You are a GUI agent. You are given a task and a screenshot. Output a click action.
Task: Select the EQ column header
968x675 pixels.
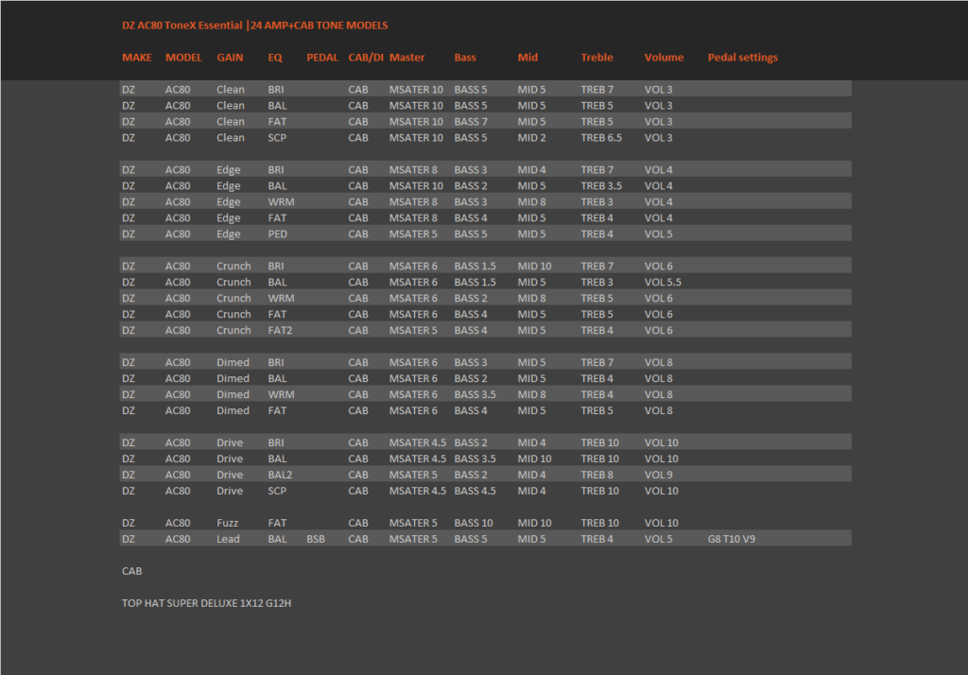[275, 58]
